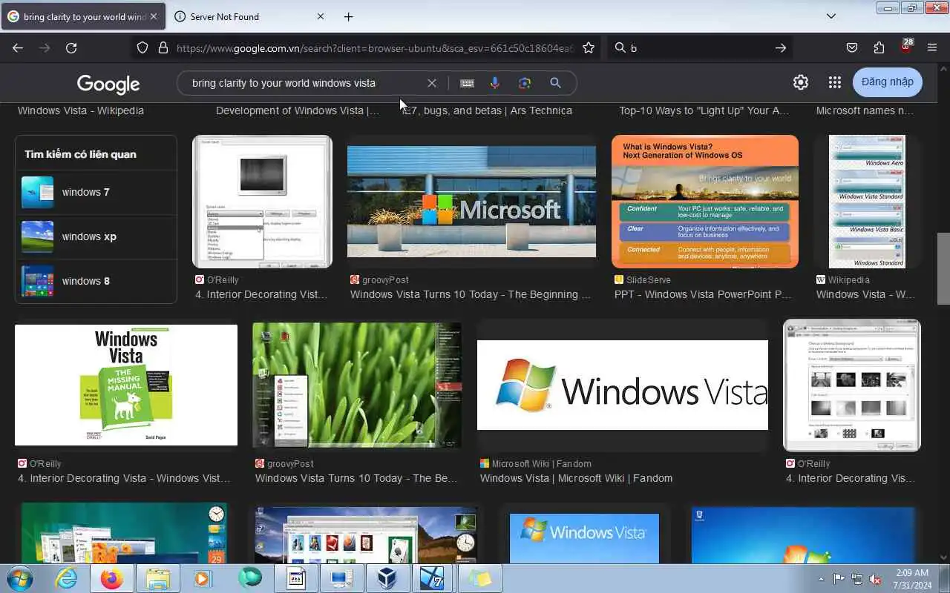
Task: Open the Windows Start menu
Action: click(19, 578)
